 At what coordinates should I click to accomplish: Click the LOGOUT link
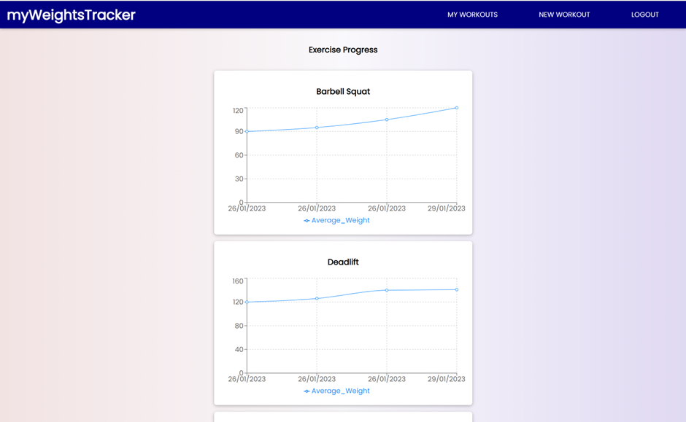pos(645,15)
